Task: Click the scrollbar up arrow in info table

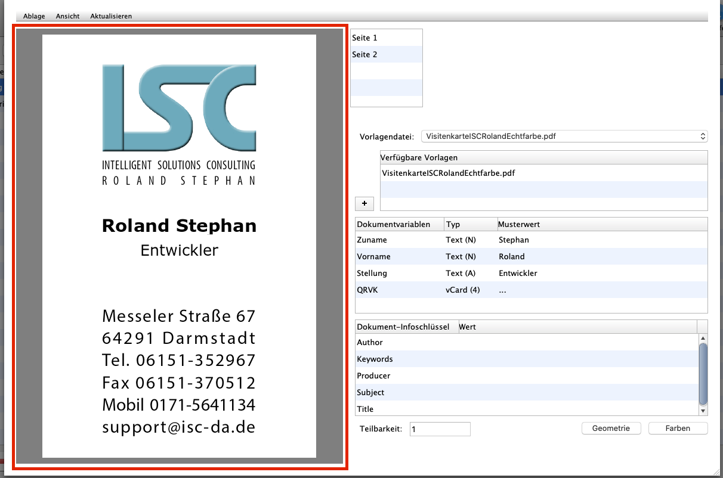Action: [x=703, y=338]
